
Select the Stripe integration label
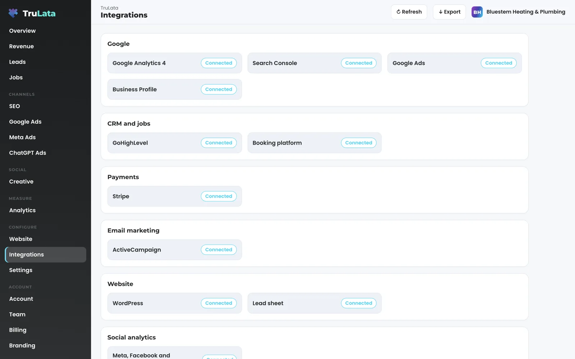point(121,196)
